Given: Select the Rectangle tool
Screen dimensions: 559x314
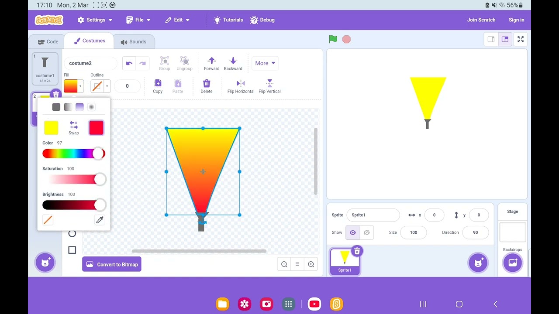Looking at the screenshot, I should [x=72, y=250].
